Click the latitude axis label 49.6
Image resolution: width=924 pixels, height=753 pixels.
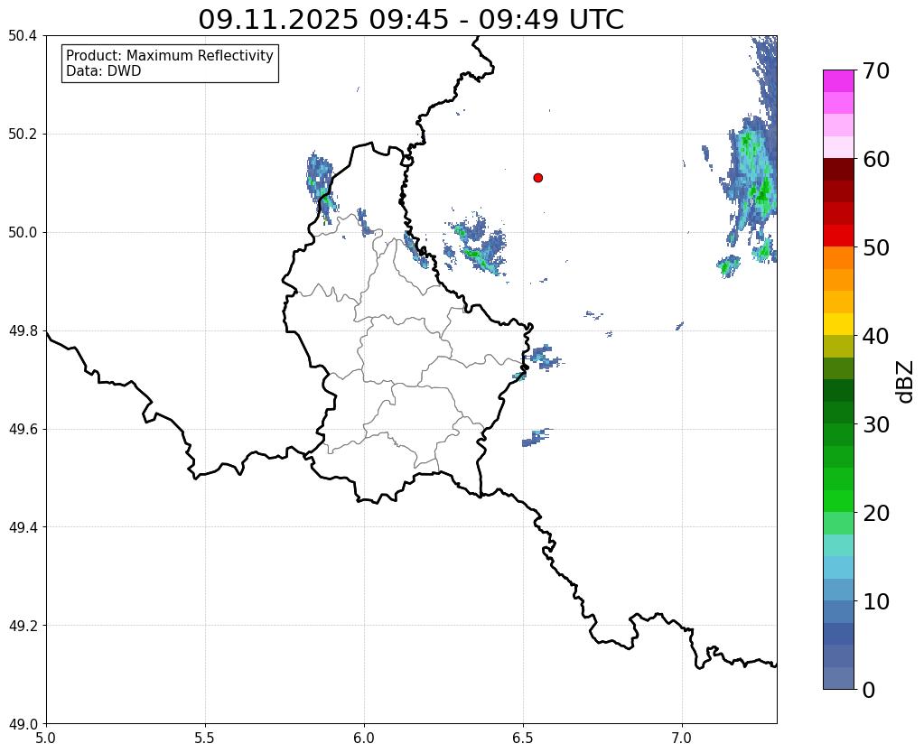tap(23, 429)
